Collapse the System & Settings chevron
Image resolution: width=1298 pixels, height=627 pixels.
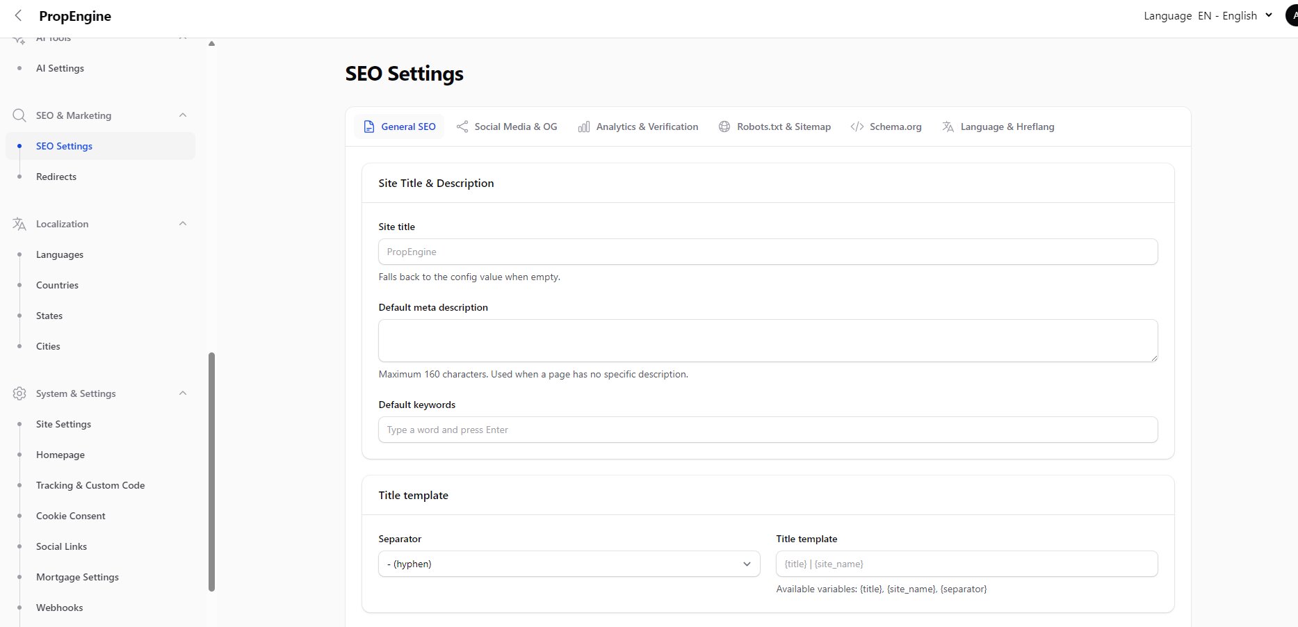click(183, 393)
